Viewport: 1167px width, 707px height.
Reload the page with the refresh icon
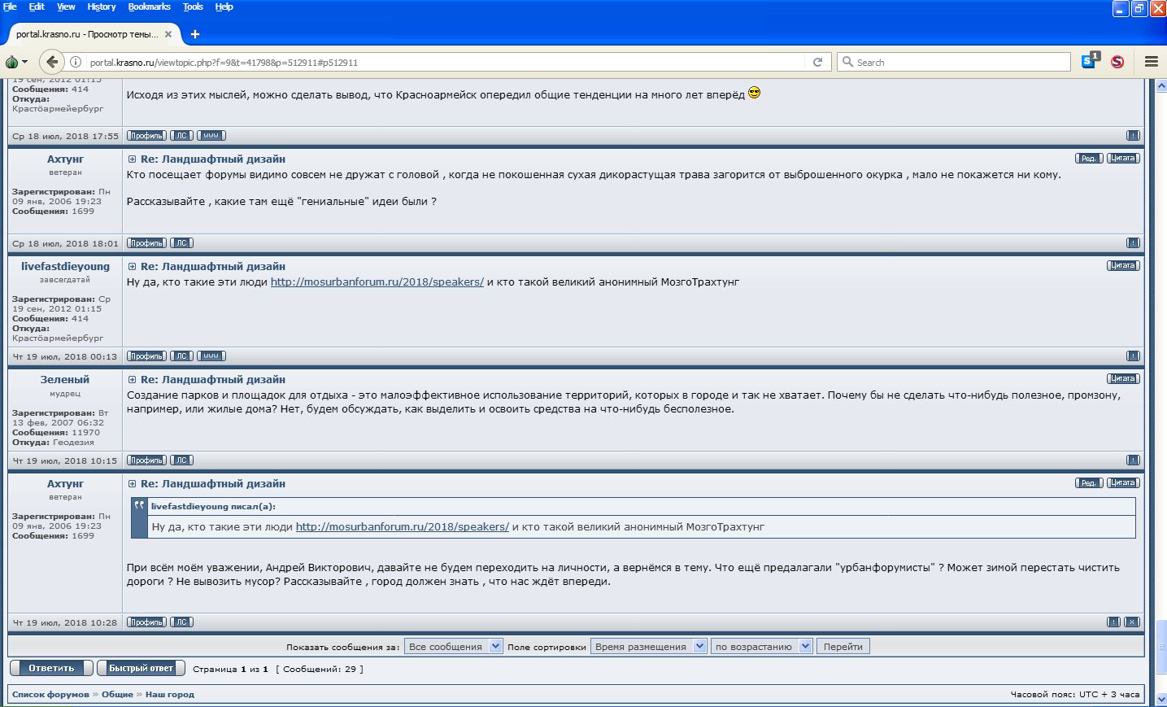[x=817, y=62]
